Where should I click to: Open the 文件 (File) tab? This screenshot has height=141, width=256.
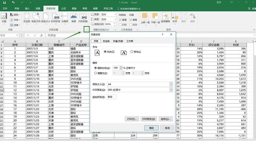coord(5,8)
